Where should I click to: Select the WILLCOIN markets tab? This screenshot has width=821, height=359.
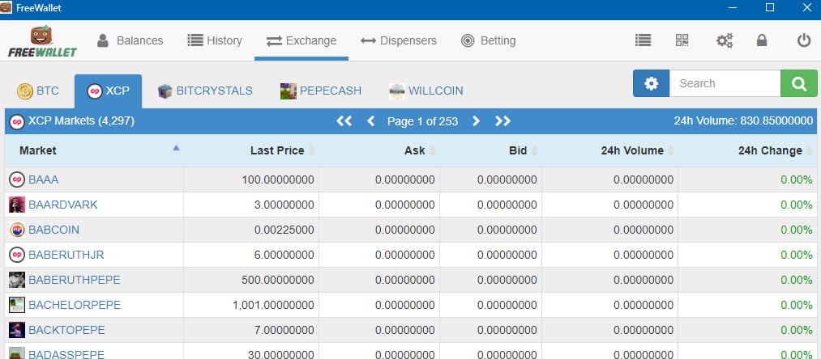click(425, 91)
